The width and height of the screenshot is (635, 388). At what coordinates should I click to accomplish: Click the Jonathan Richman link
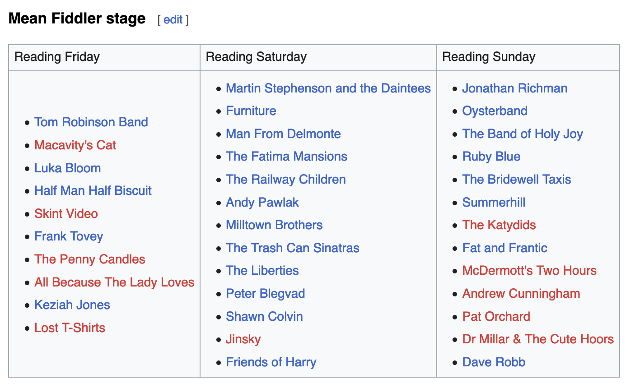pyautogui.click(x=515, y=88)
